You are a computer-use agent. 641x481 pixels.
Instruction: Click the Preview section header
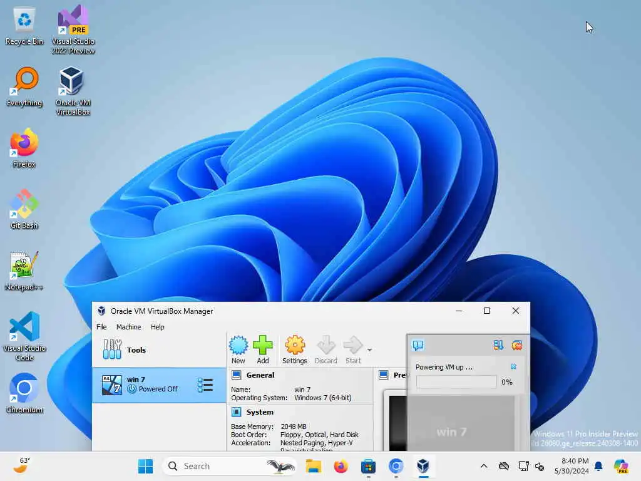coord(399,375)
